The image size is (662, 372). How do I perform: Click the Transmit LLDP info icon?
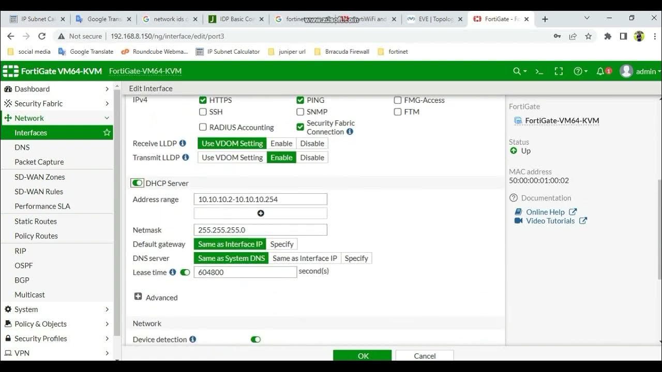click(186, 157)
